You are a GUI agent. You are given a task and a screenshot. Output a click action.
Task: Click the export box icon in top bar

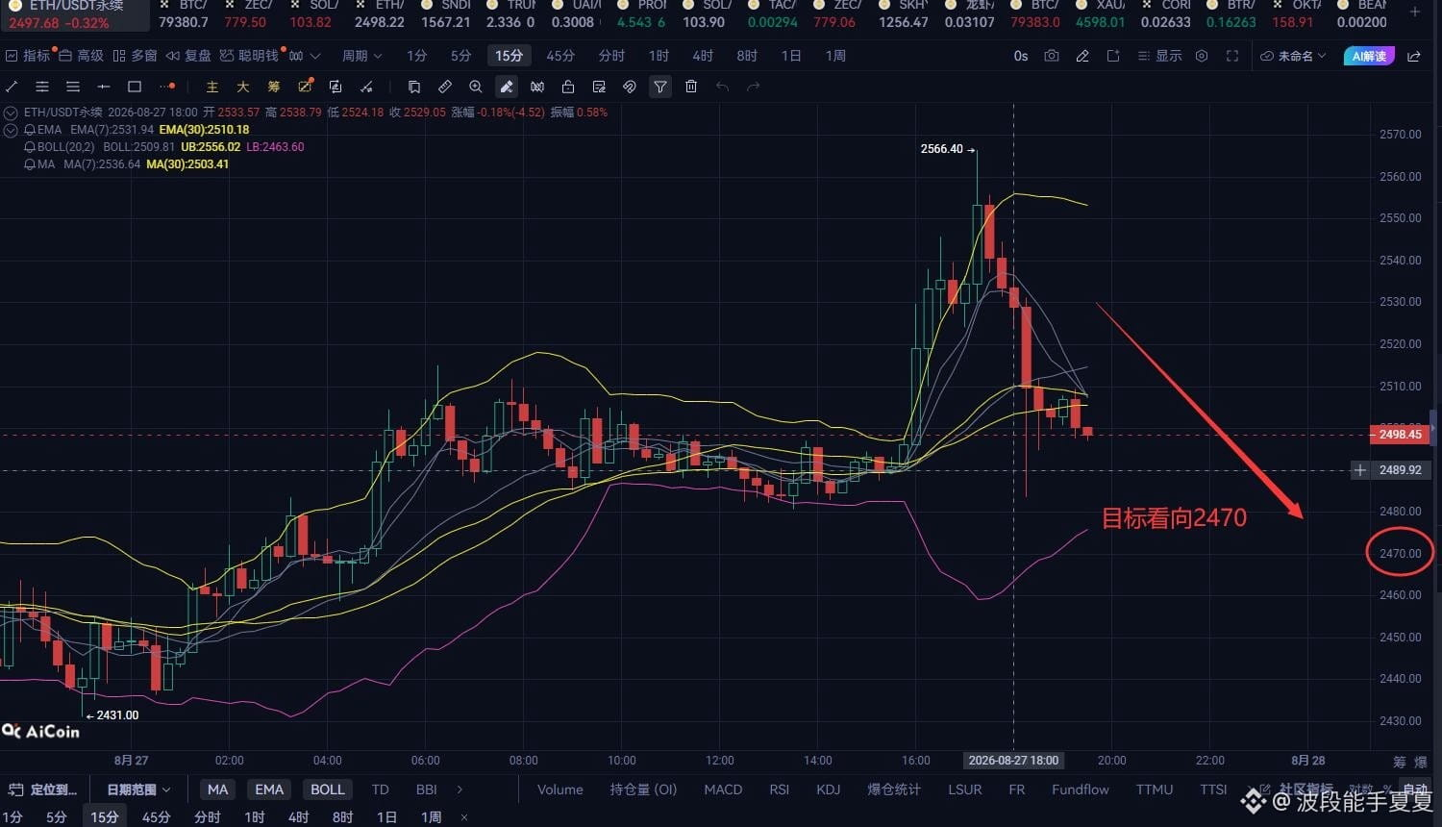[x=1113, y=56]
